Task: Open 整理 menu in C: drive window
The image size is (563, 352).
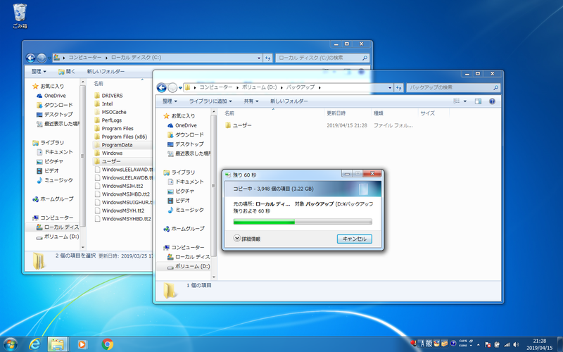Action: click(x=39, y=72)
